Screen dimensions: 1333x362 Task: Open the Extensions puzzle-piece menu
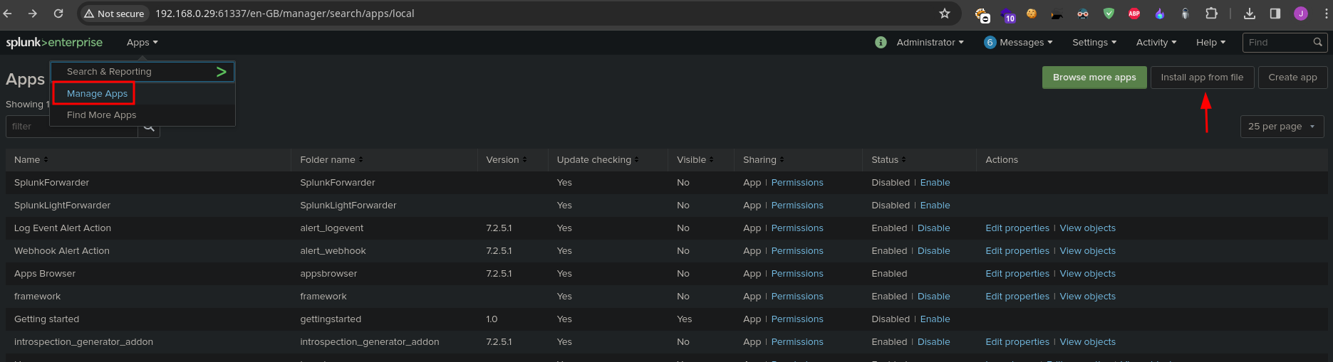[1211, 14]
